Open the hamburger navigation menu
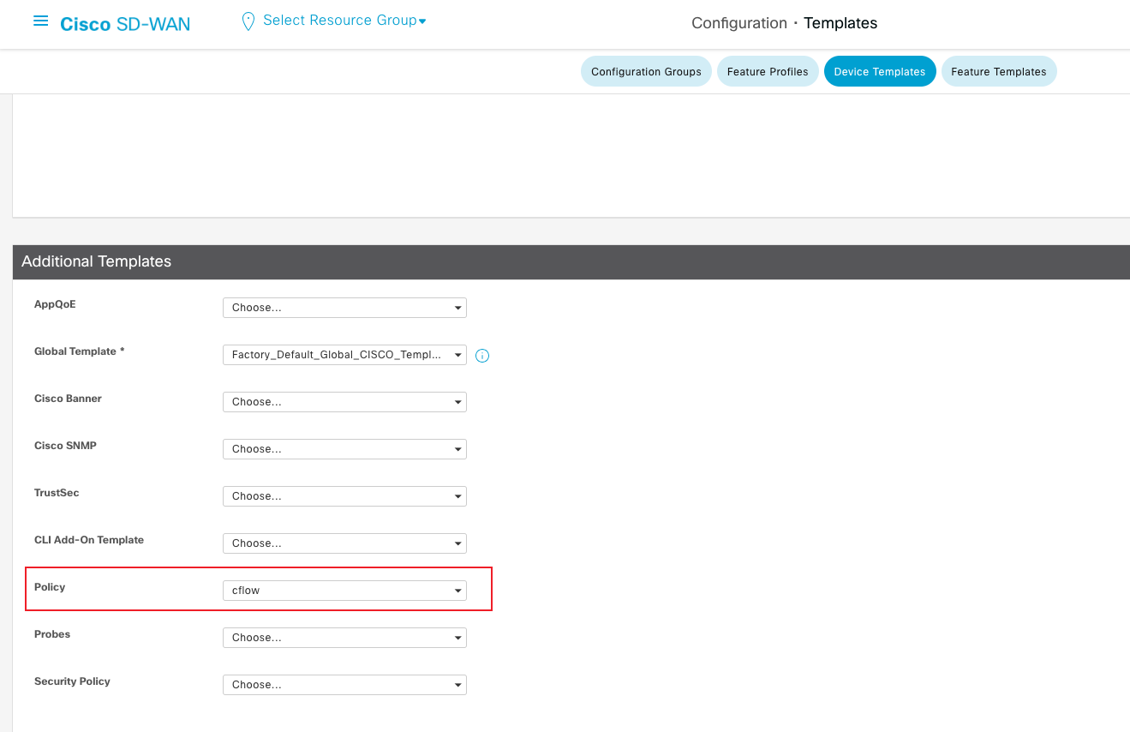 click(40, 21)
